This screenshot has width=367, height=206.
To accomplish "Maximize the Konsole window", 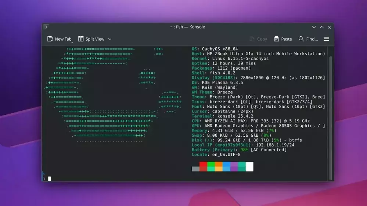I will tap(321, 27).
